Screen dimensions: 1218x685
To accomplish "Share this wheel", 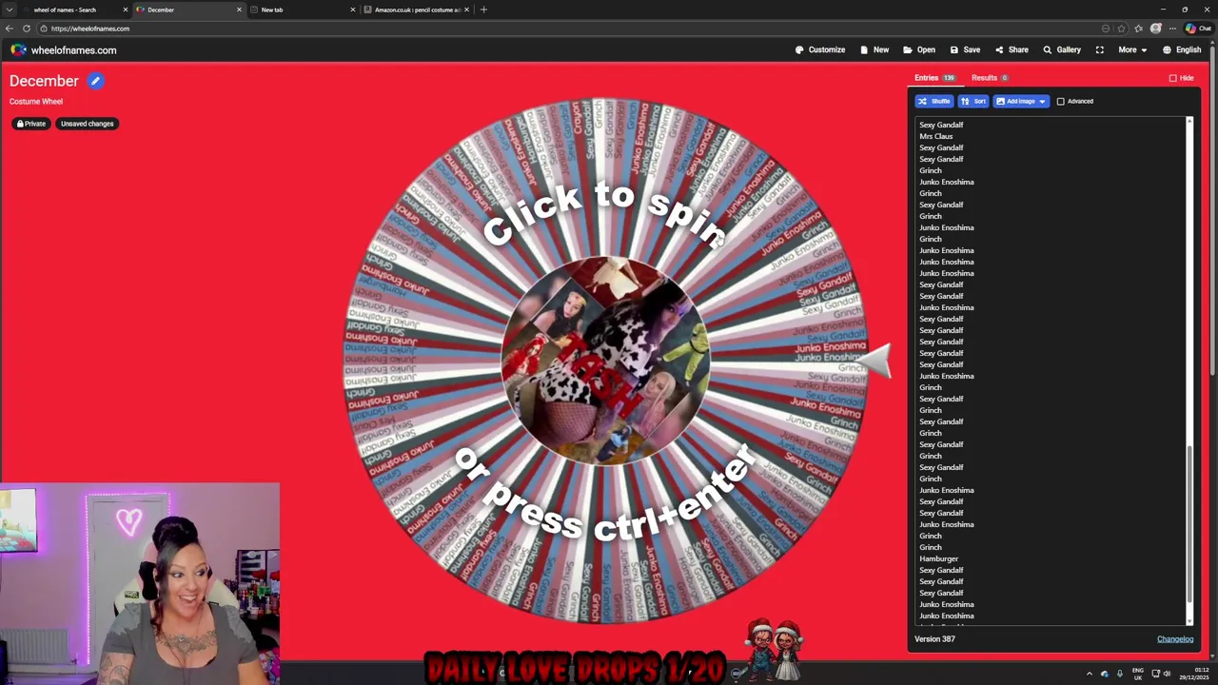I will 1012,49.
